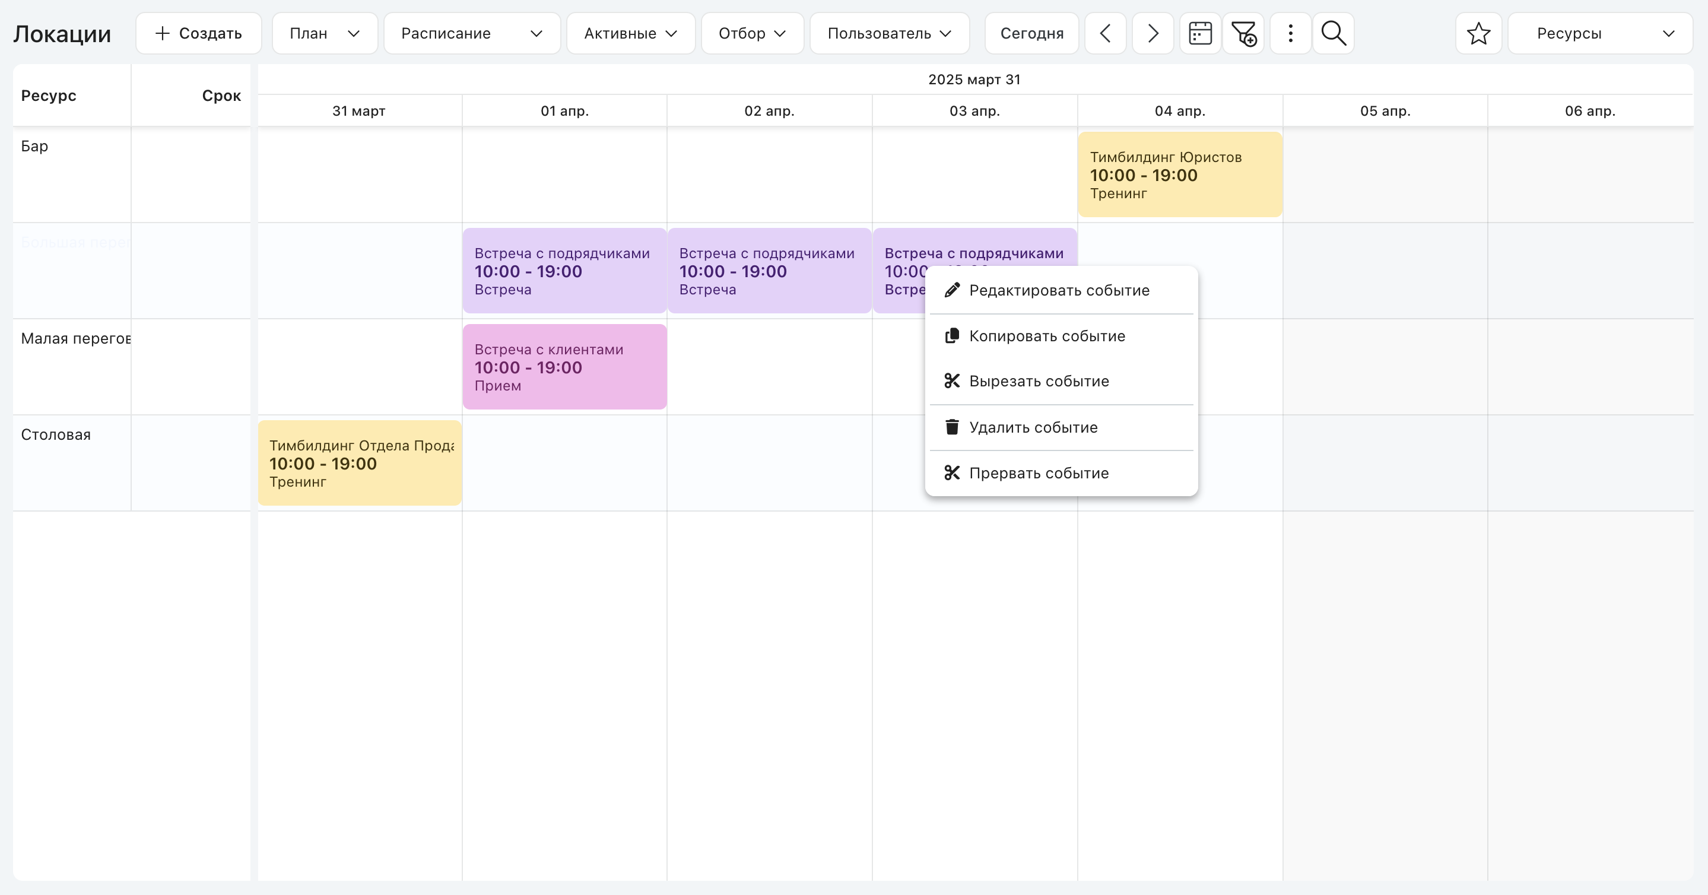Open the Активные filter dropdown
The image size is (1708, 895).
point(630,33)
